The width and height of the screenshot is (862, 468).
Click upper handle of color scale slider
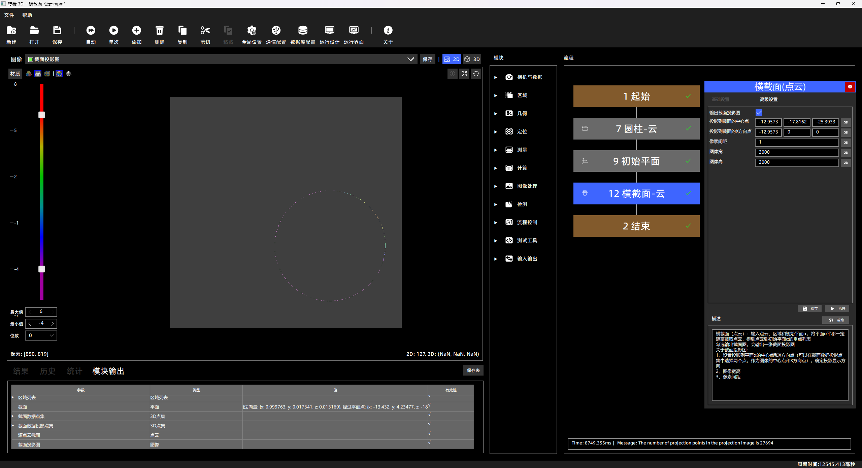(x=42, y=115)
